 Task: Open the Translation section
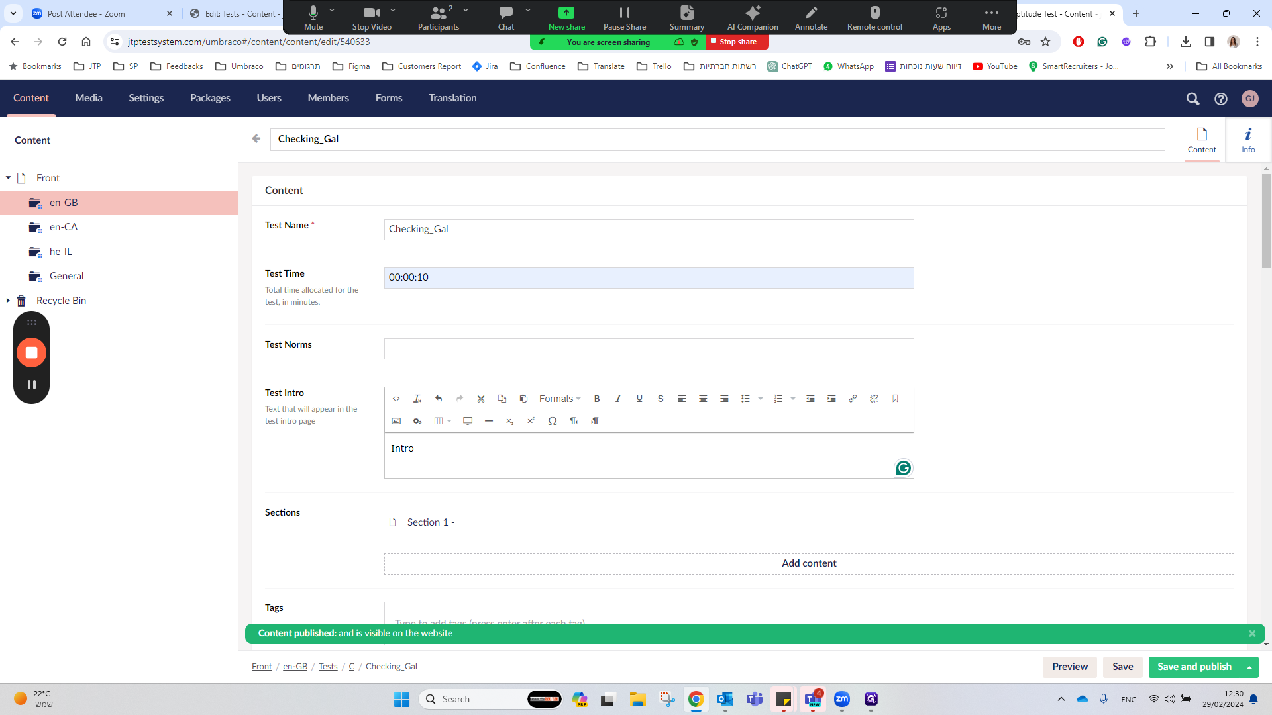(452, 98)
